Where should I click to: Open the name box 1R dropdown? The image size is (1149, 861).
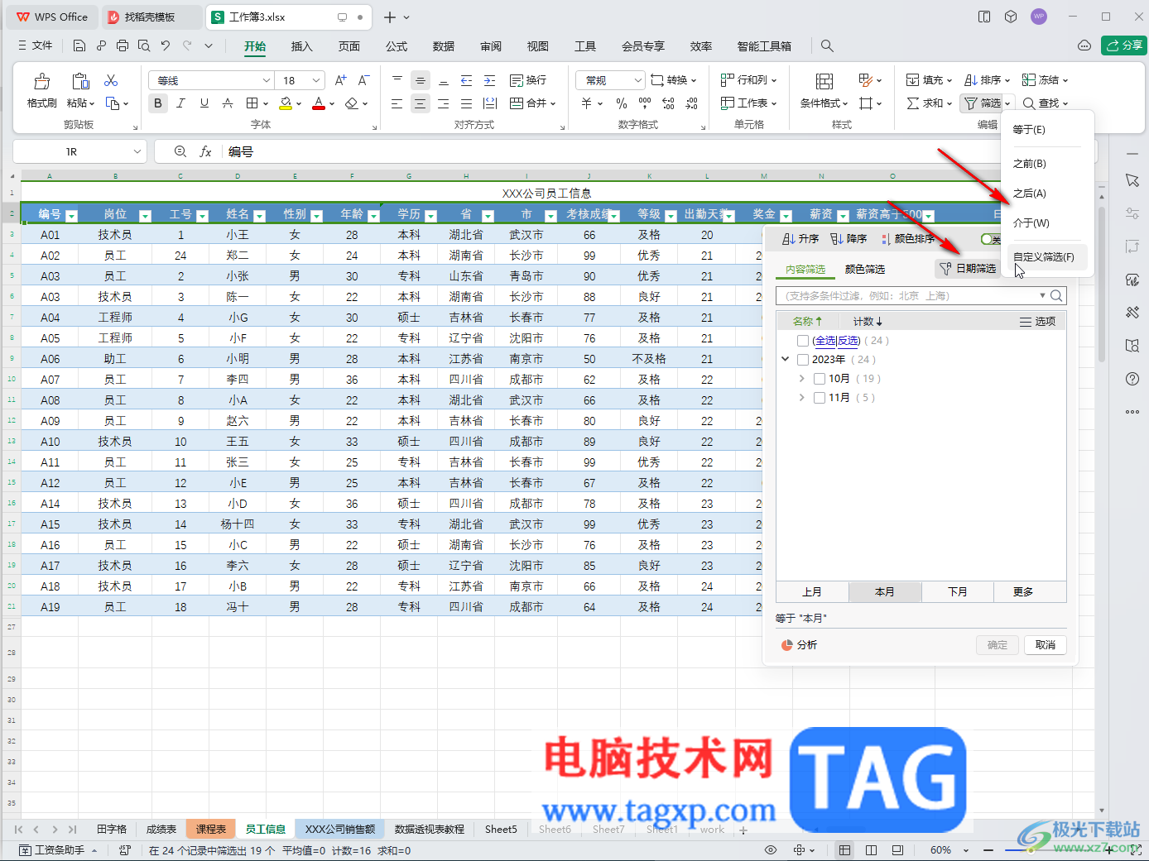tap(137, 151)
